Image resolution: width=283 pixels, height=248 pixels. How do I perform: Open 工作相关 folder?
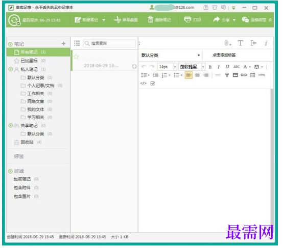pos(36,94)
